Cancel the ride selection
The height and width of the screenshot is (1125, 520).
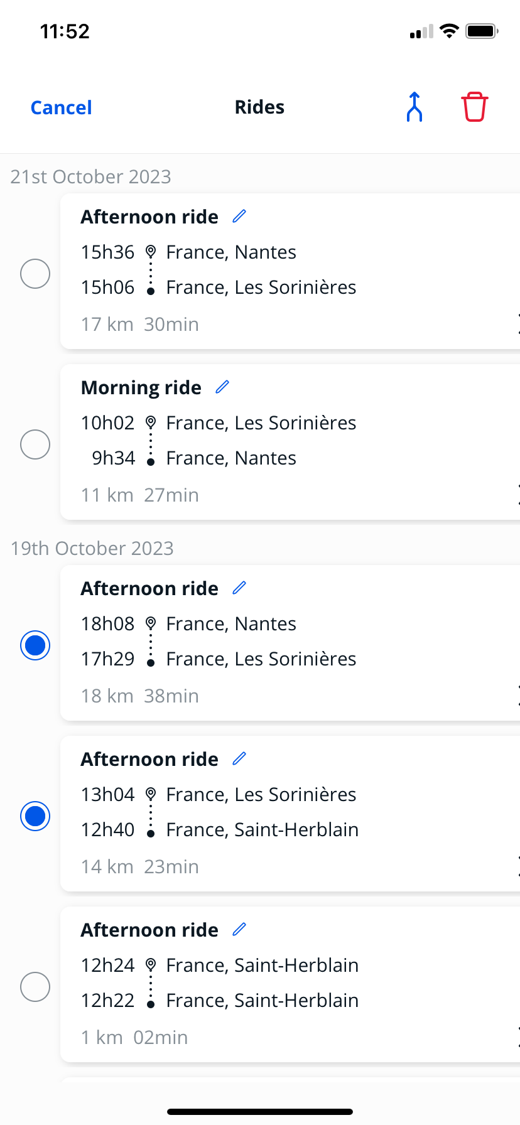62,107
